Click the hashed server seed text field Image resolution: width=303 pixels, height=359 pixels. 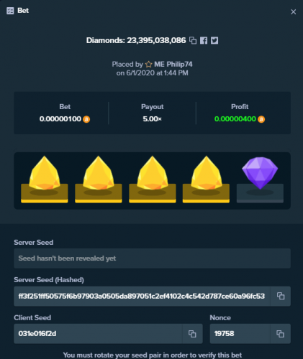[x=142, y=296]
